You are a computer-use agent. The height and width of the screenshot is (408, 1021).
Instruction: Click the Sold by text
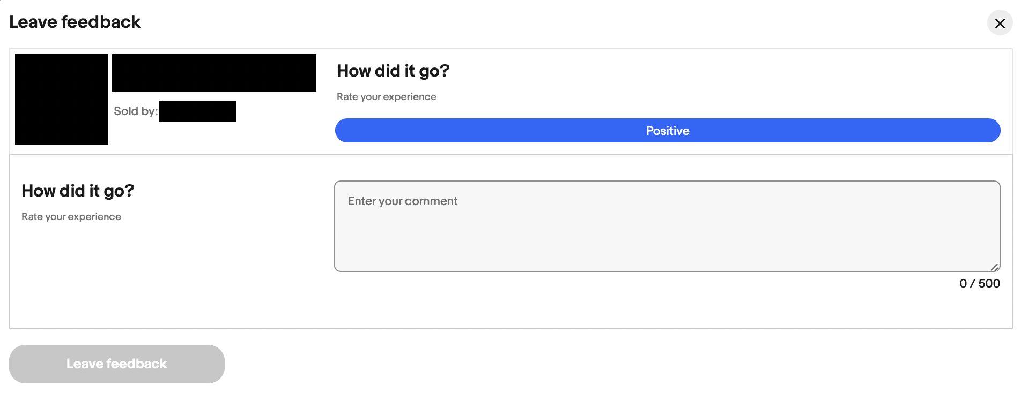[135, 111]
